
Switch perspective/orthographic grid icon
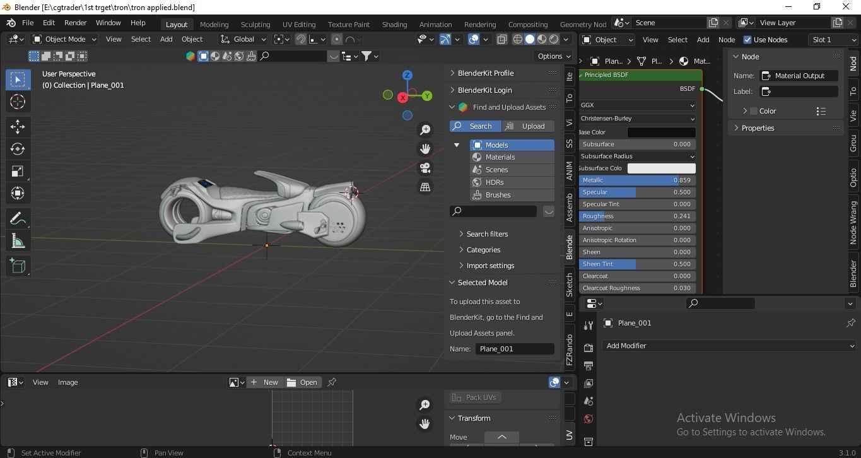(x=426, y=187)
